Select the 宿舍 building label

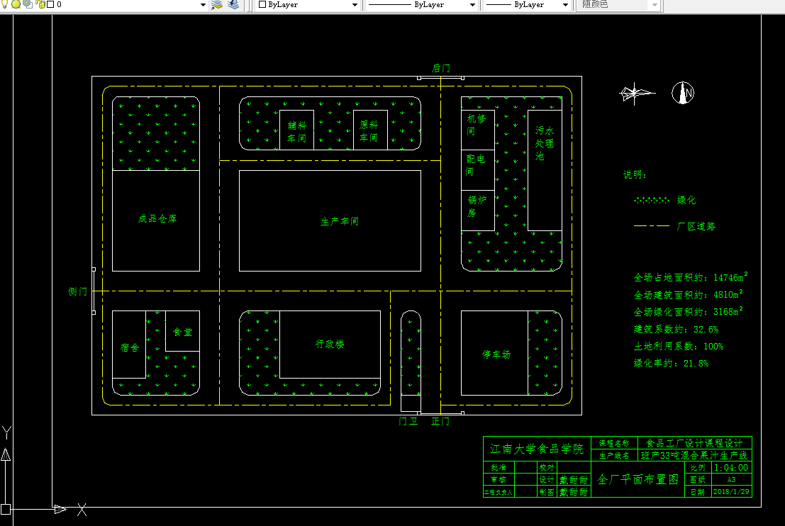tap(130, 347)
